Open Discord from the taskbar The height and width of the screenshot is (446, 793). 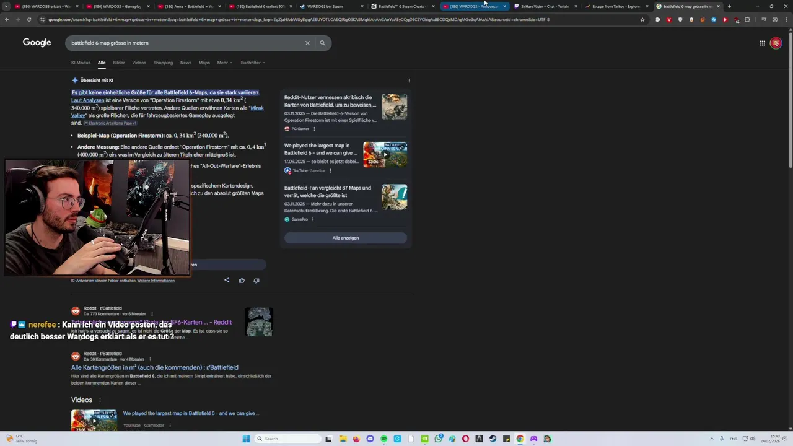tap(370, 439)
